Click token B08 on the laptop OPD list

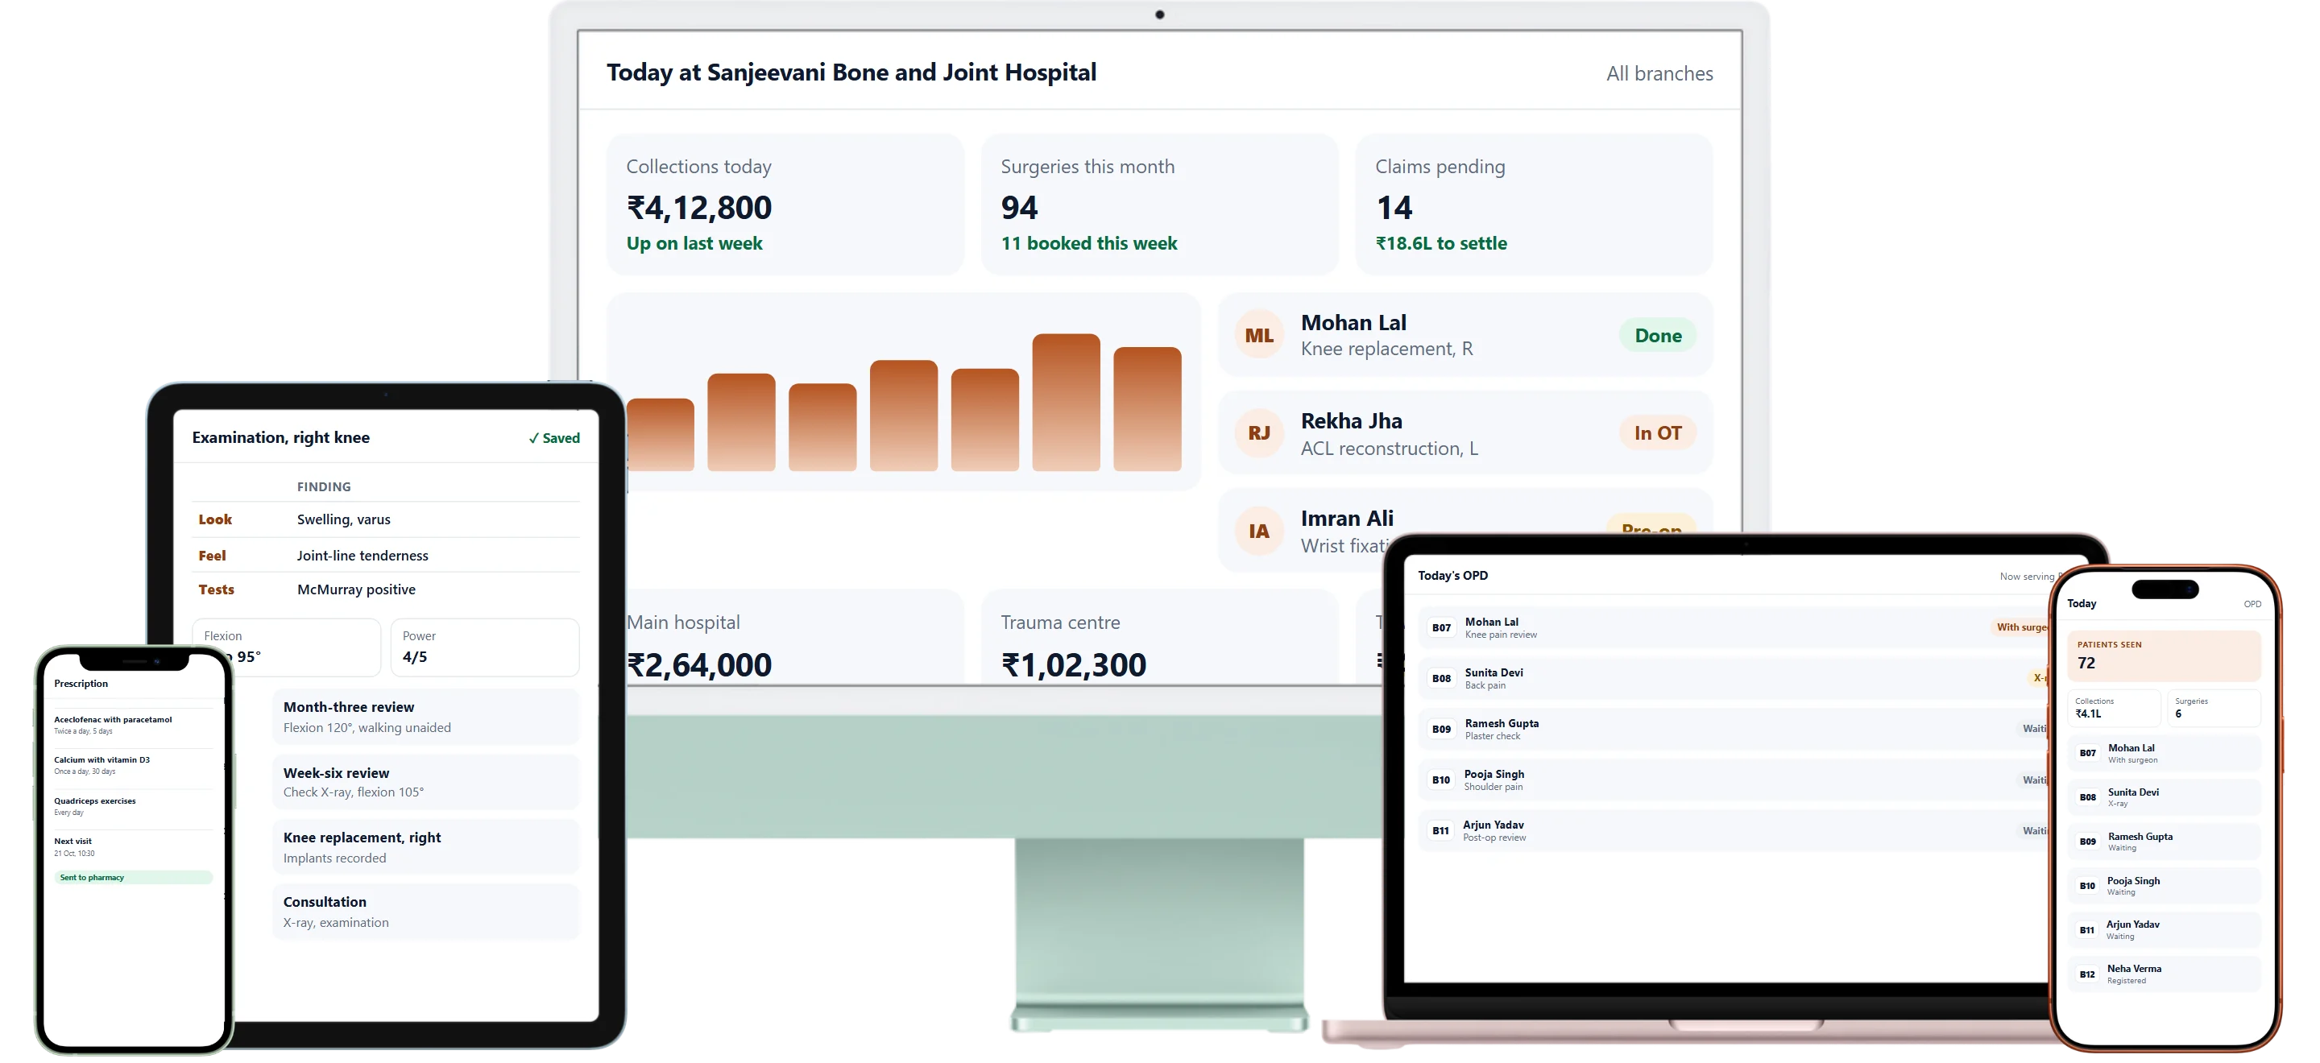[1441, 679]
